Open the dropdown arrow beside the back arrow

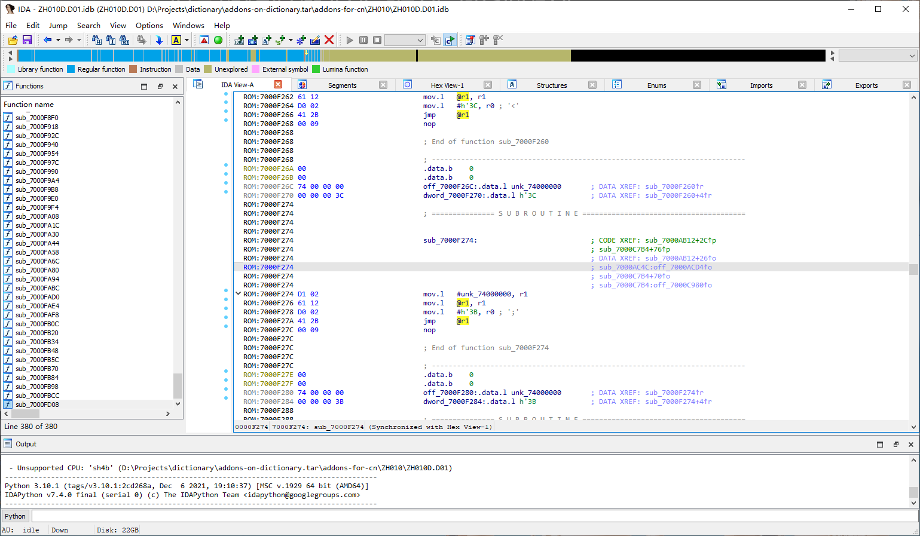tap(58, 40)
